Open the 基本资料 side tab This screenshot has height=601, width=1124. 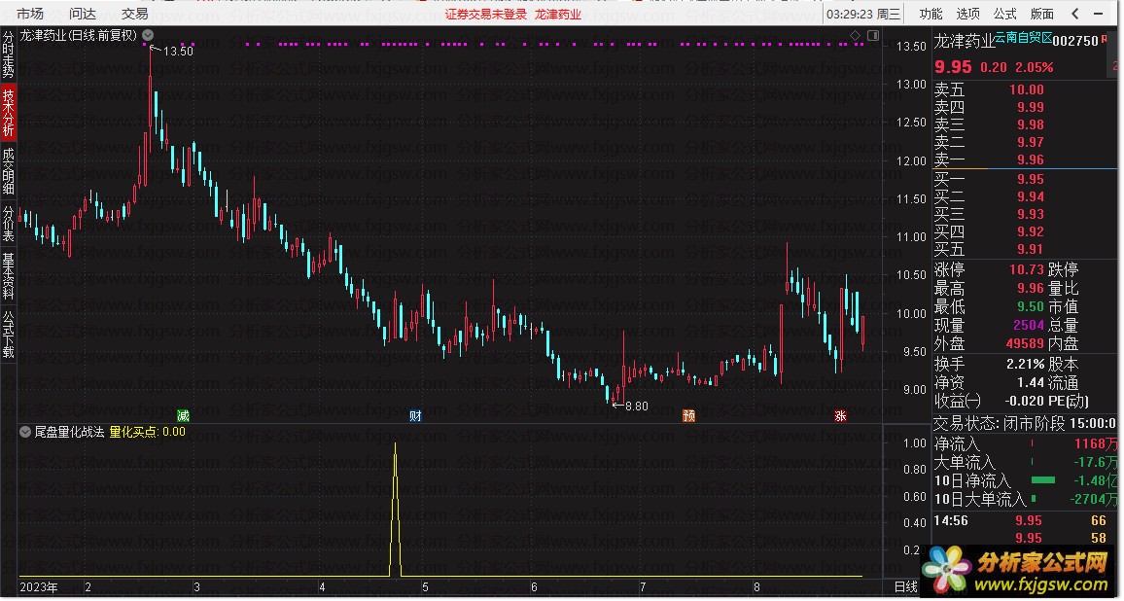(x=8, y=276)
